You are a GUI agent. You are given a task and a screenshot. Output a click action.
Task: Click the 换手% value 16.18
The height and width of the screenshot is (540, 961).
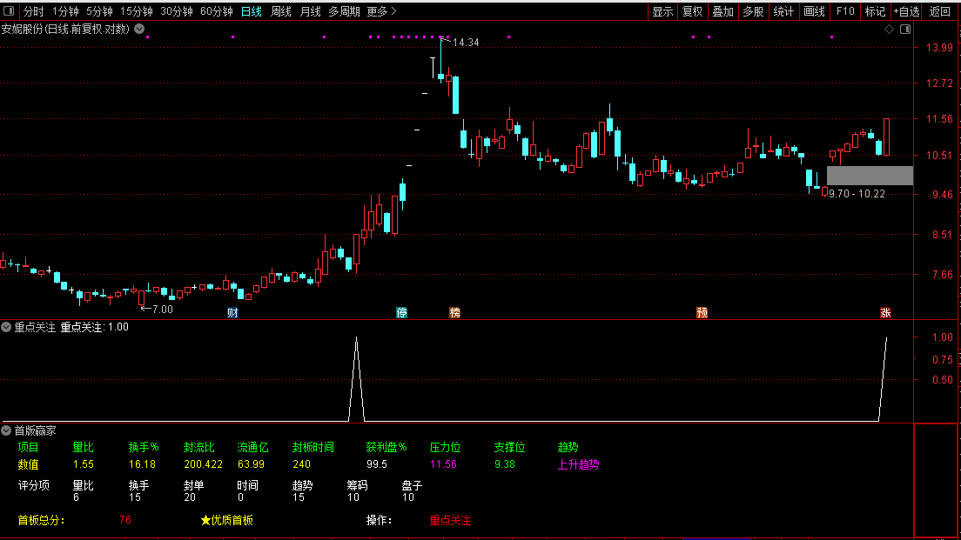pyautogui.click(x=142, y=464)
